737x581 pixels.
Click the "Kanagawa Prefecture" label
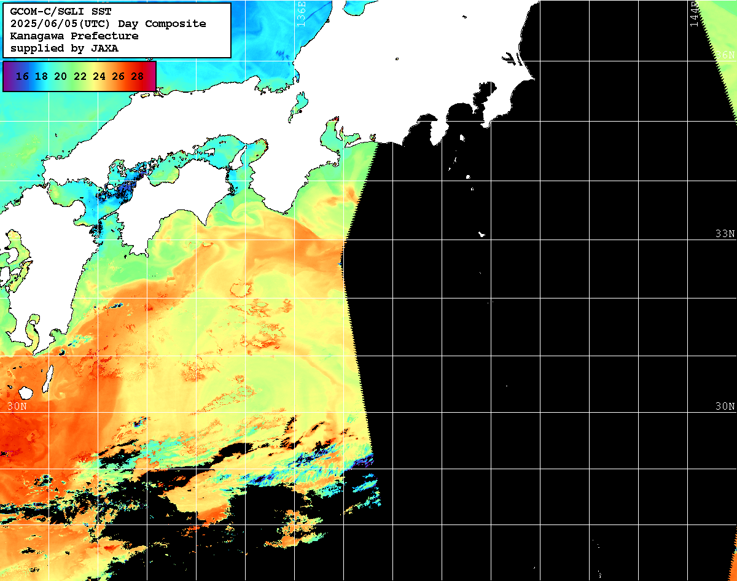point(74,36)
